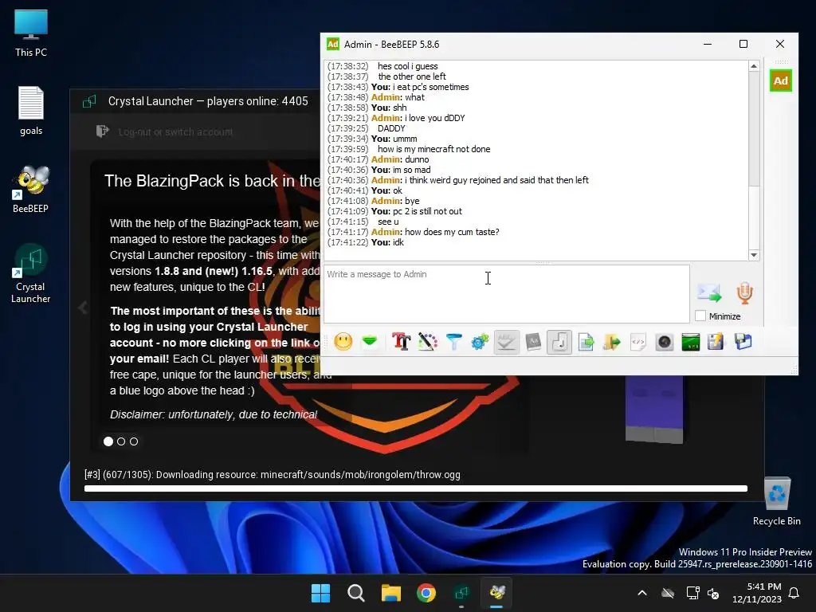Click chat line 'the other one left'
Viewport: 816px width, 612px height.
click(412, 76)
